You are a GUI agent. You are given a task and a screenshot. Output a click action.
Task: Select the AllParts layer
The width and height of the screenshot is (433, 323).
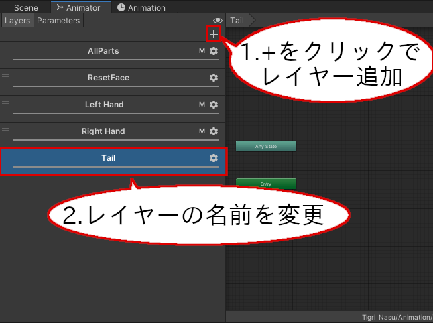[x=113, y=55]
